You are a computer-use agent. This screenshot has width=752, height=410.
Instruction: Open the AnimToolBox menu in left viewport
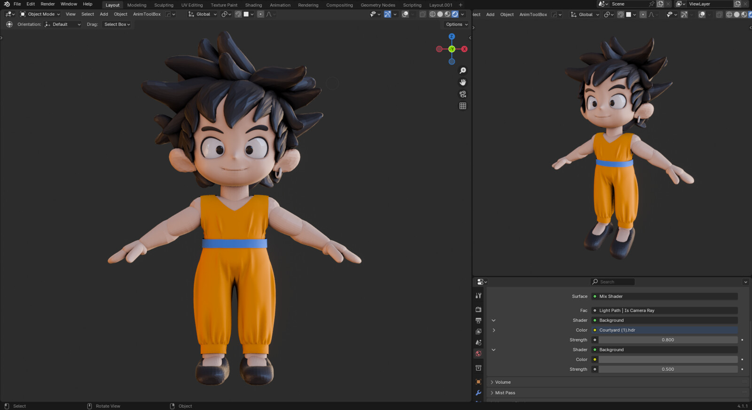[x=147, y=14]
